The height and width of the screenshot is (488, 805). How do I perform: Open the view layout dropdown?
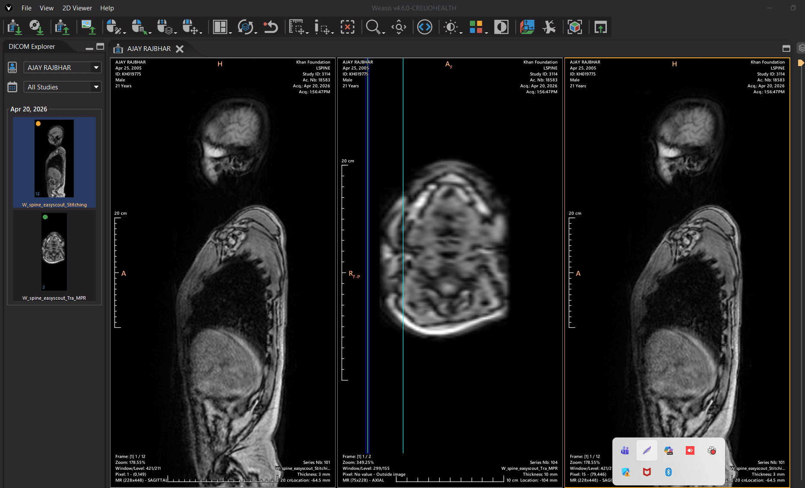click(222, 27)
